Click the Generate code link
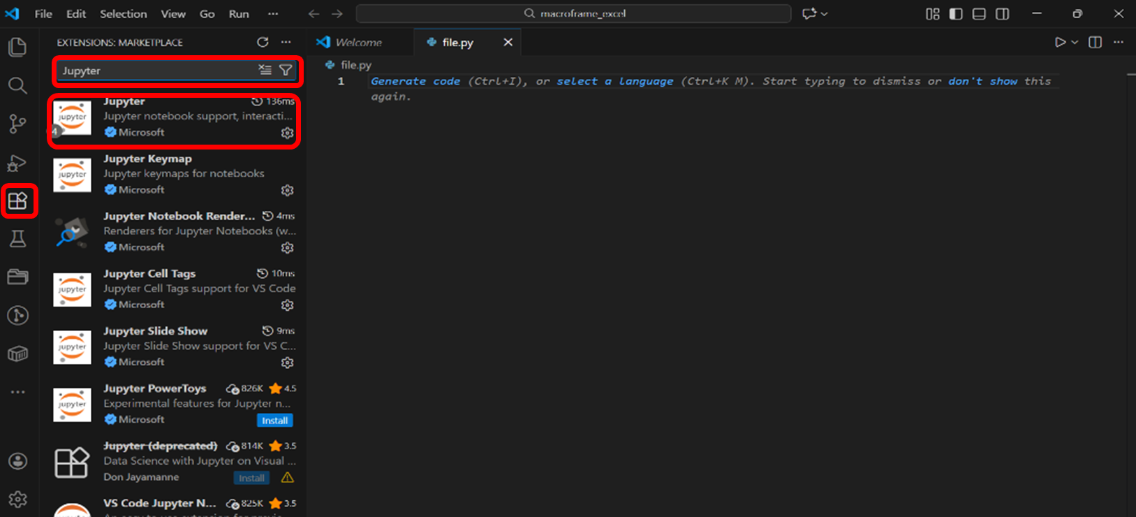The width and height of the screenshot is (1136, 517). click(415, 81)
